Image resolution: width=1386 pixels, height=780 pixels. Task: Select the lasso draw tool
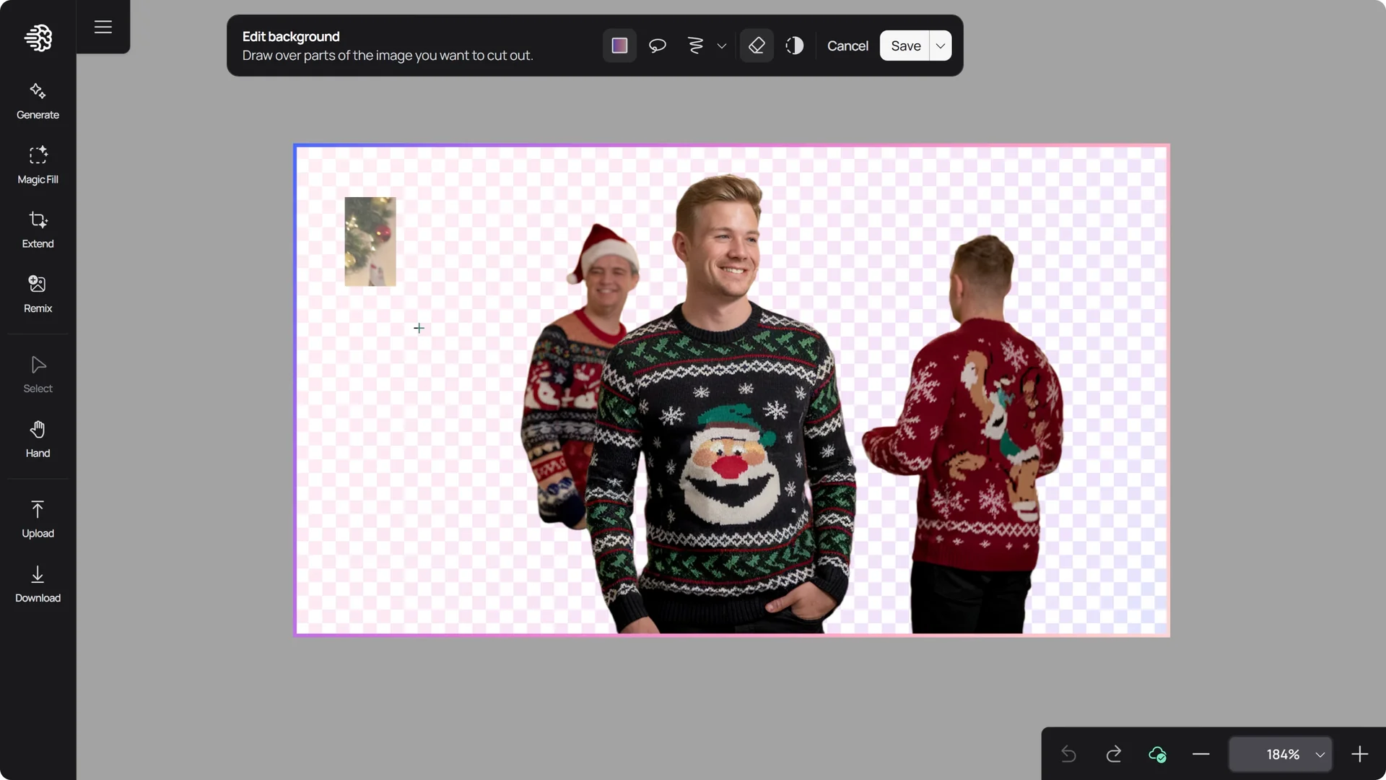(657, 45)
